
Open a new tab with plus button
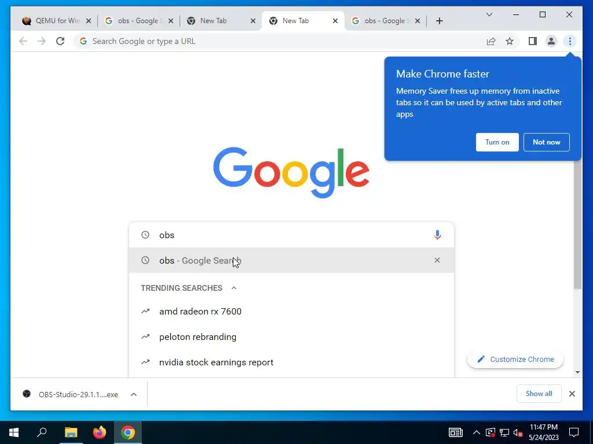439,21
